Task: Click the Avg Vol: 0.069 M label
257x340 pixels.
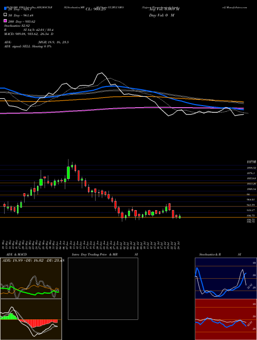Action: 164,9
